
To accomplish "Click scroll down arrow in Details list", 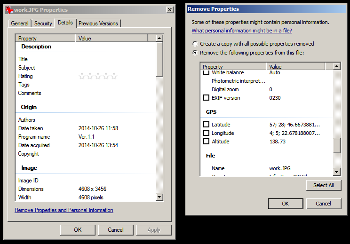I will coord(159,197).
